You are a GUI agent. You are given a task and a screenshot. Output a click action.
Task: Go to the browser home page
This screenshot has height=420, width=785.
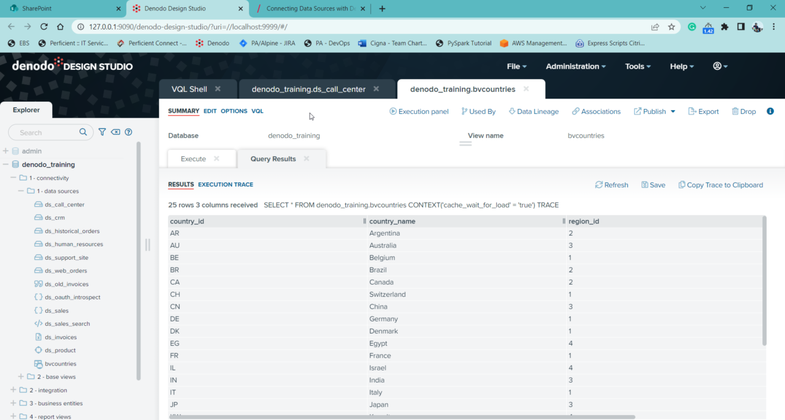(x=60, y=27)
